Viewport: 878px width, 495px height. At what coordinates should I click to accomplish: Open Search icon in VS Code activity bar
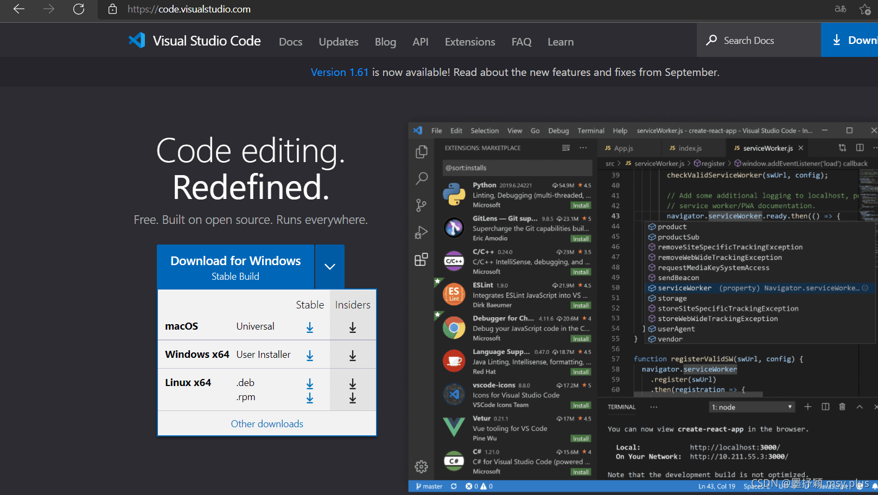[422, 178]
